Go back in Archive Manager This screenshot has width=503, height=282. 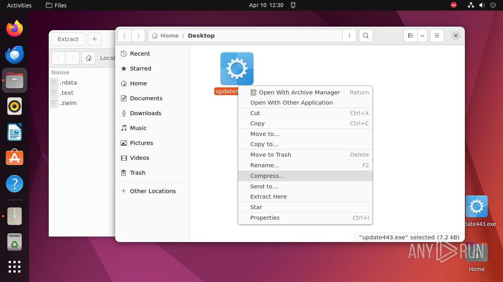(x=59, y=58)
